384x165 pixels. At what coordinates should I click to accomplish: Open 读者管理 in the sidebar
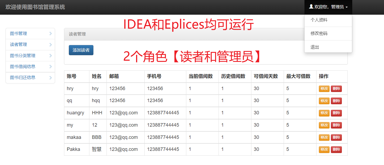click(30, 45)
